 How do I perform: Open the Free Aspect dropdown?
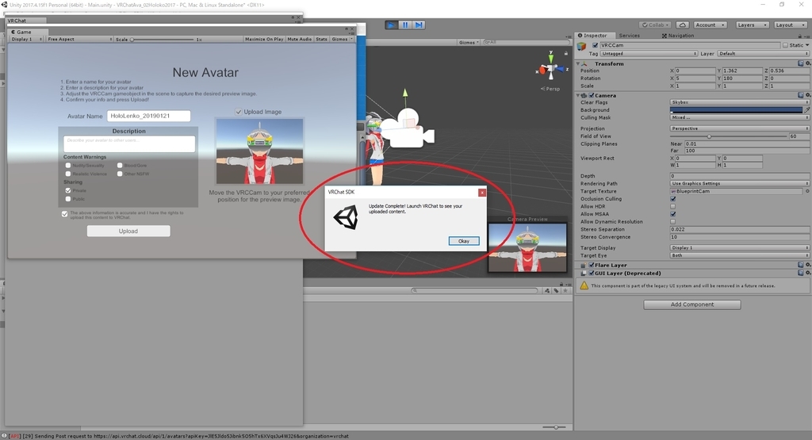click(x=80, y=39)
